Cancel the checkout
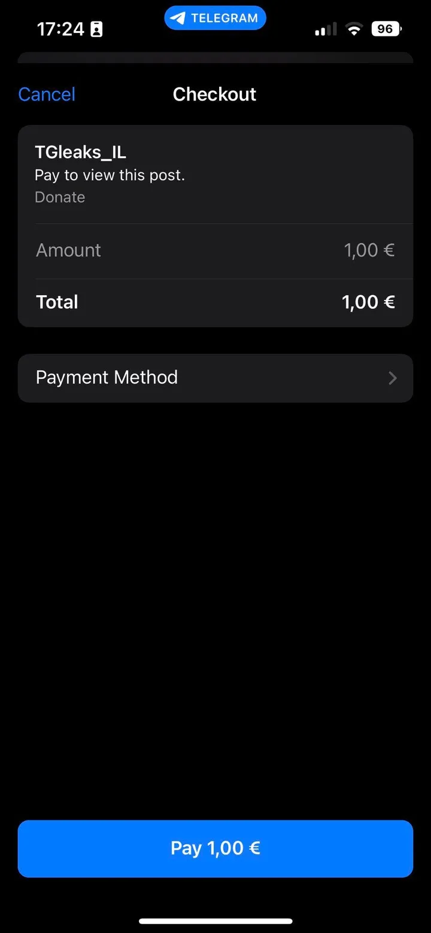431x933 pixels. pos(47,94)
